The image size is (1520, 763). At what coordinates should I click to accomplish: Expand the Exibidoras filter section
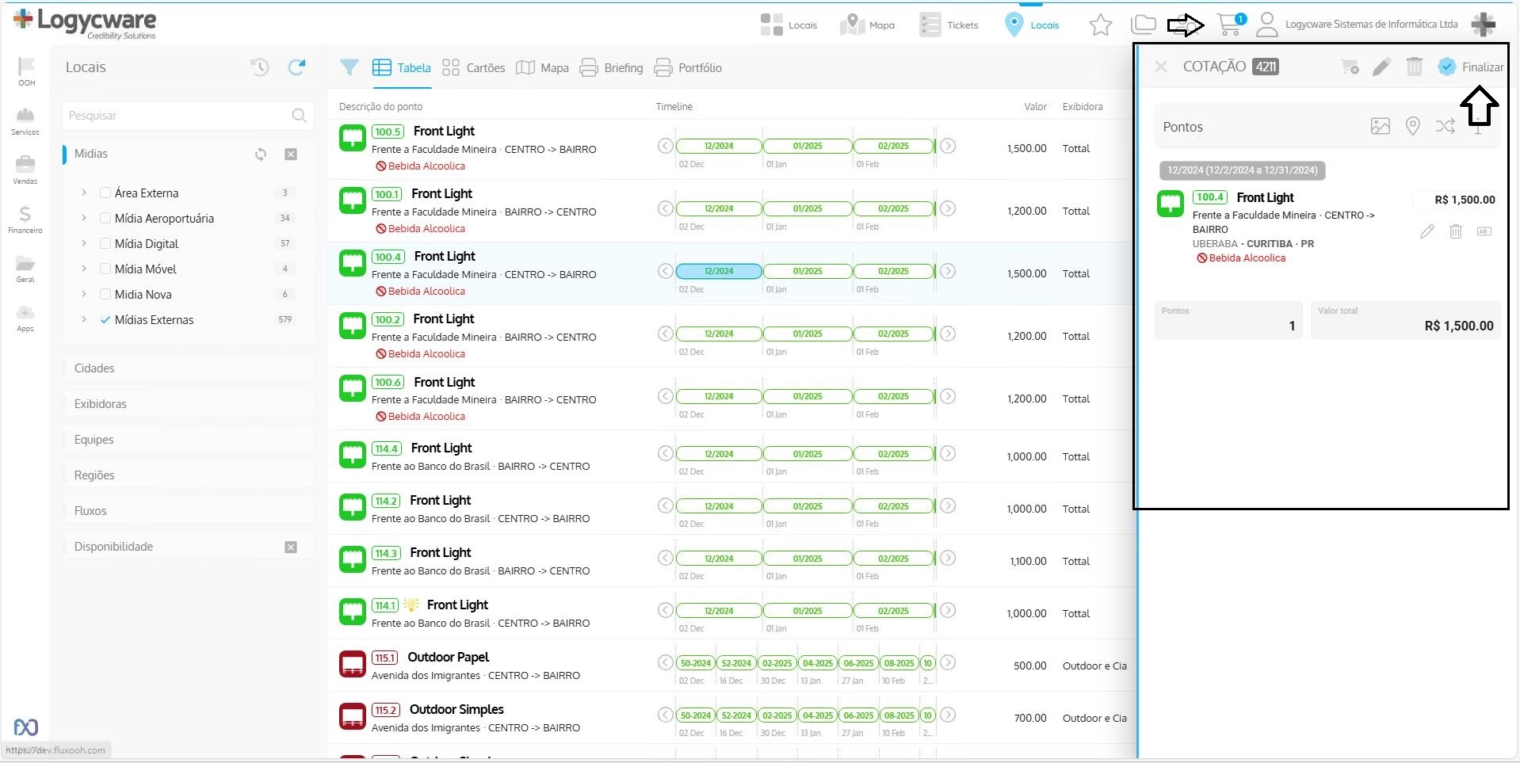pos(188,404)
